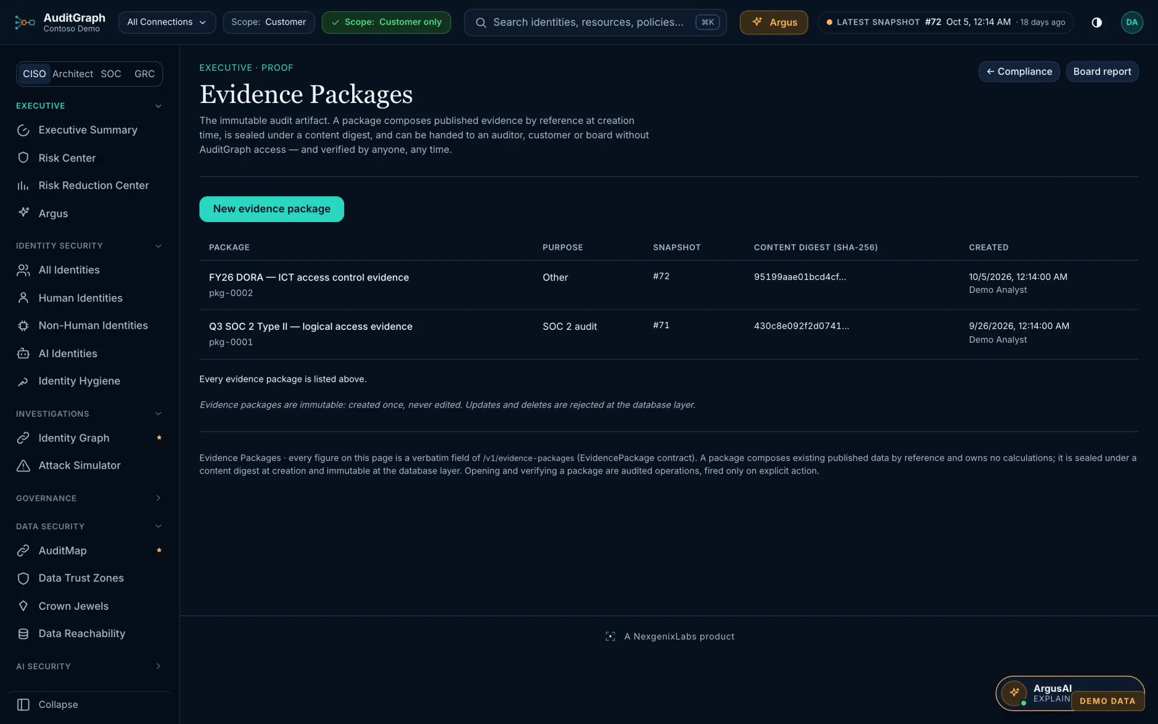Click the AuditMap link icon
Viewport: 1158px width, 724px height.
click(x=23, y=551)
